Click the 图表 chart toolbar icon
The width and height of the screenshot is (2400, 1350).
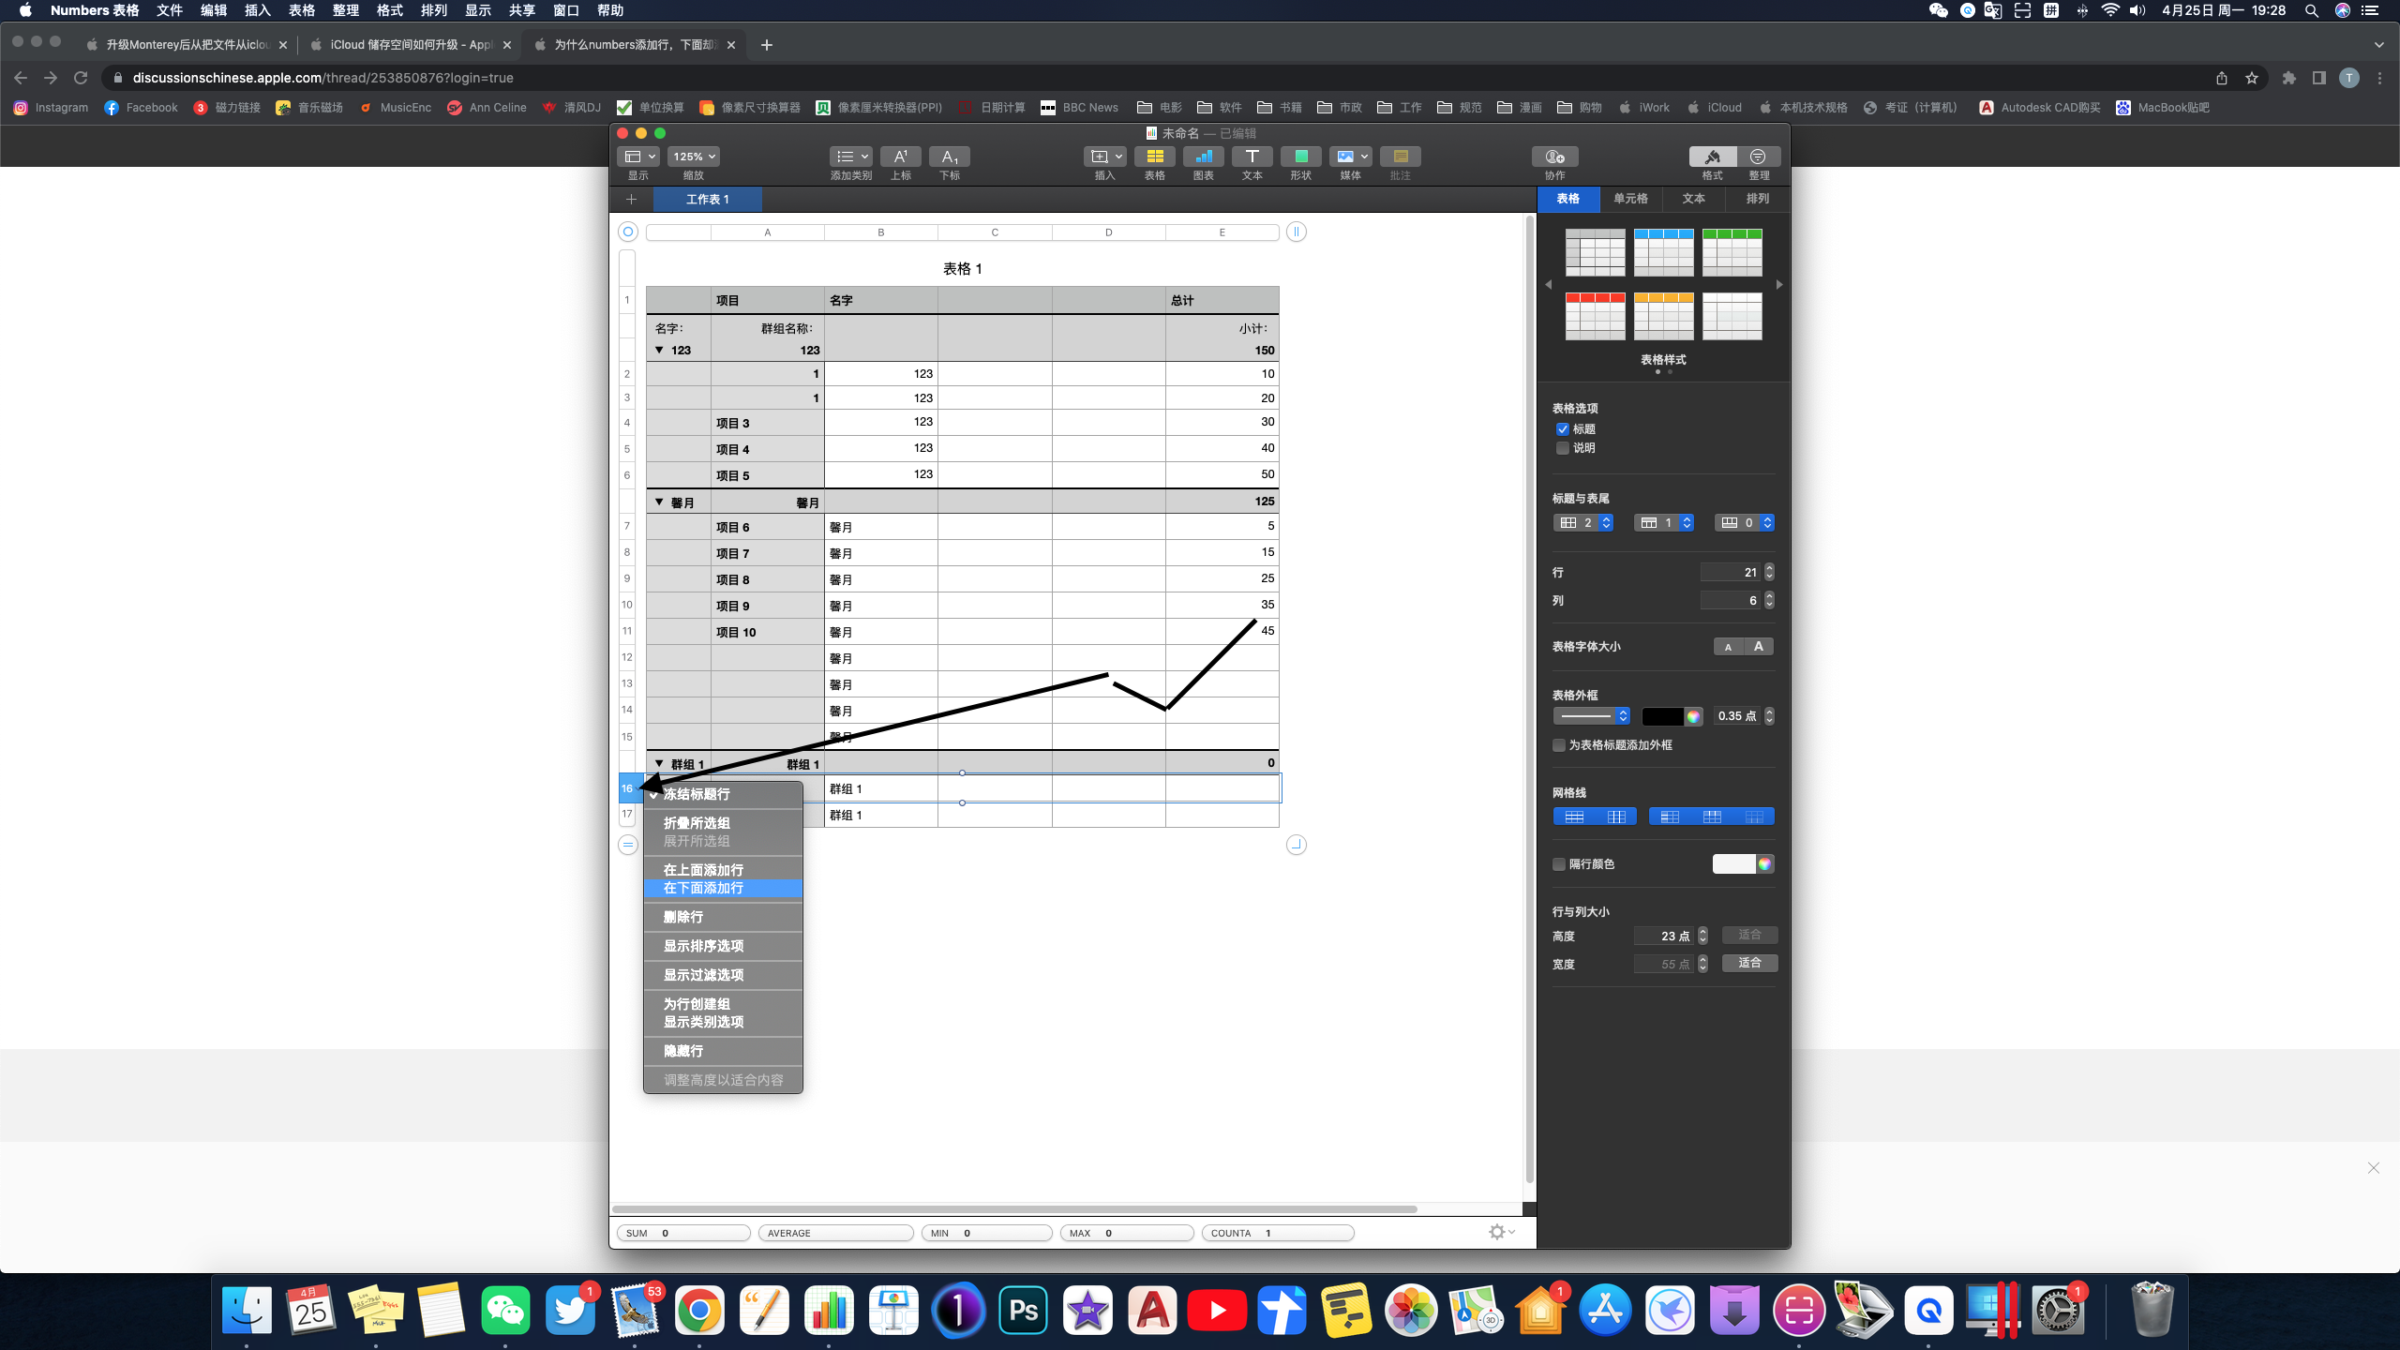pyautogui.click(x=1203, y=157)
